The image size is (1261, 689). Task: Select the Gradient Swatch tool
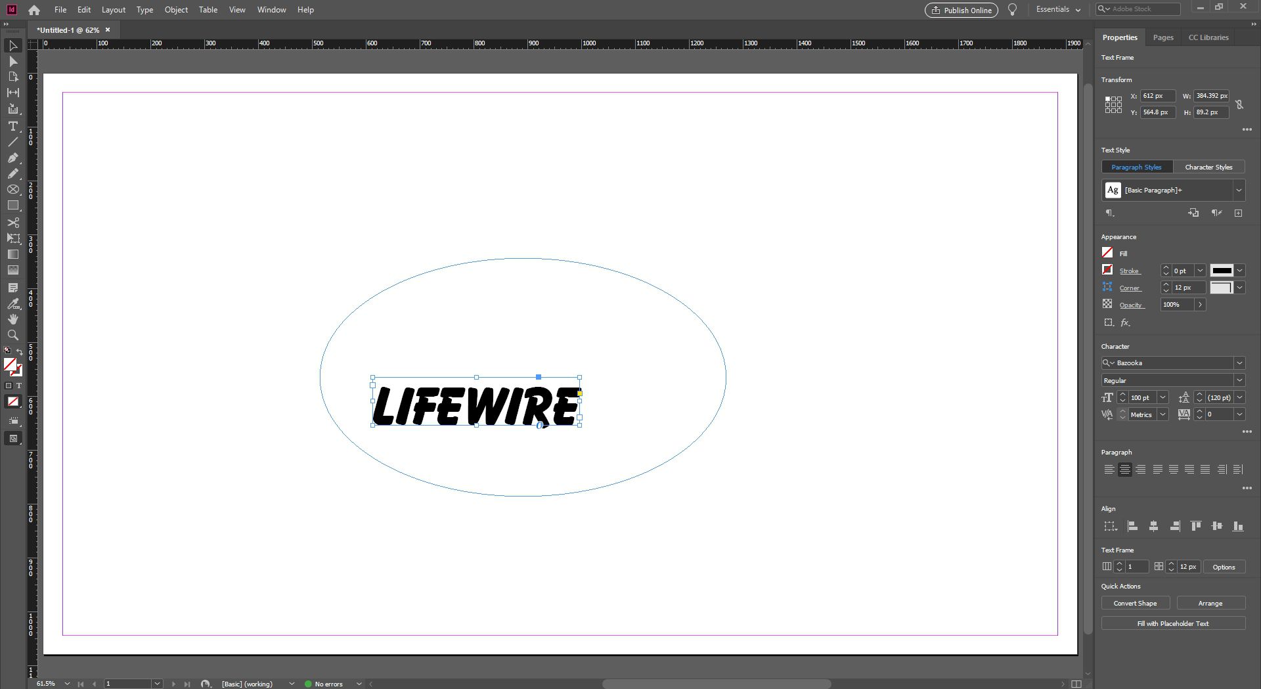click(12, 254)
